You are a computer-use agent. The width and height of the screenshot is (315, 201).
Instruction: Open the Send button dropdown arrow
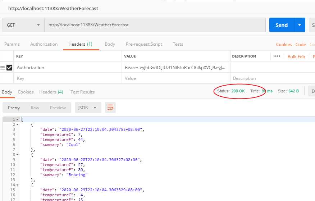pyautogui.click(x=300, y=25)
